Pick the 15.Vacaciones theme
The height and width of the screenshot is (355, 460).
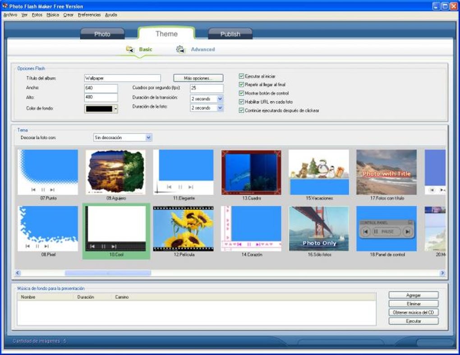318,171
